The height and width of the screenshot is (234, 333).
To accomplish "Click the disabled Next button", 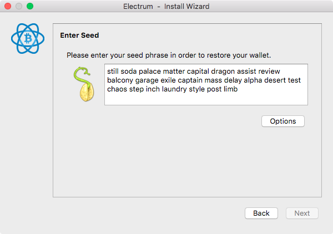I will (302, 213).
